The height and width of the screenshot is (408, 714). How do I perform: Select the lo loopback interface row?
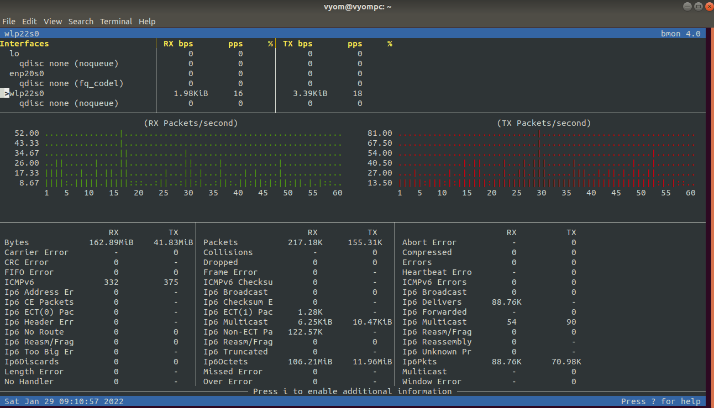point(14,53)
